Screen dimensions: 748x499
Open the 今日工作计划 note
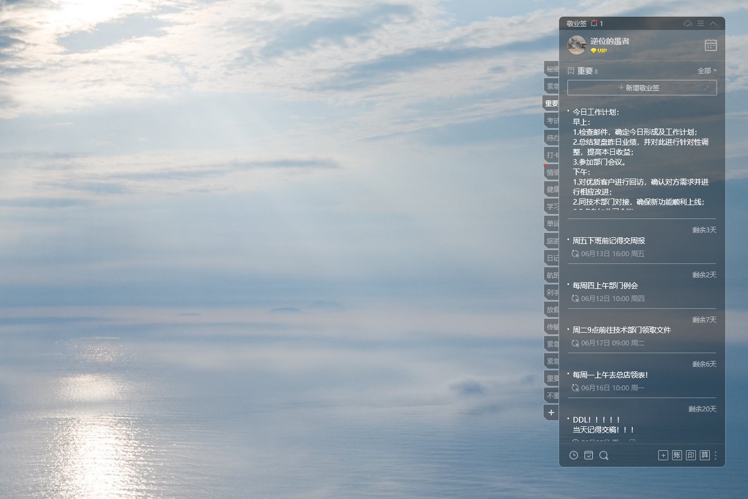click(x=641, y=159)
